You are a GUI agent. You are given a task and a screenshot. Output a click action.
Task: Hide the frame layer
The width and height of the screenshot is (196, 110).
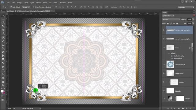click(164, 48)
